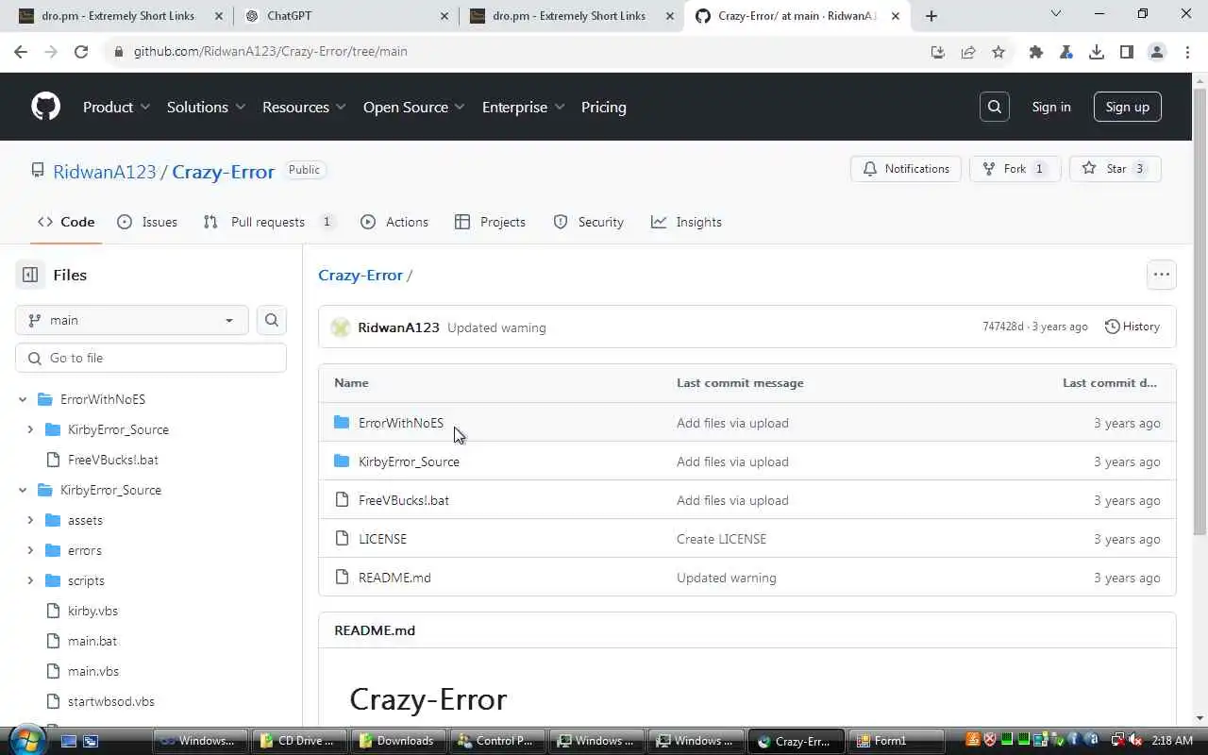The image size is (1208, 755).
Task: Click the Sign in link
Action: pyautogui.click(x=1051, y=107)
